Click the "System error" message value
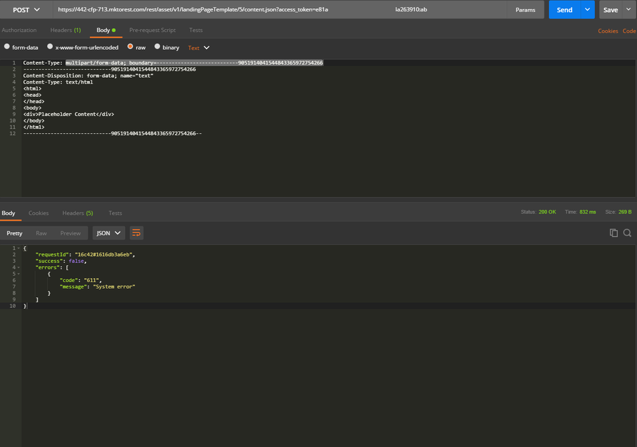Viewport: 637px width, 447px height. (114, 286)
